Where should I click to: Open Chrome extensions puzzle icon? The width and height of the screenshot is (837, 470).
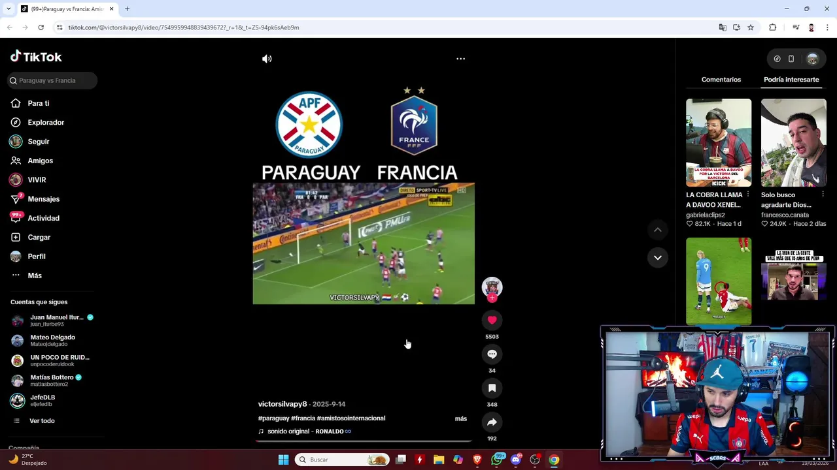click(772, 27)
